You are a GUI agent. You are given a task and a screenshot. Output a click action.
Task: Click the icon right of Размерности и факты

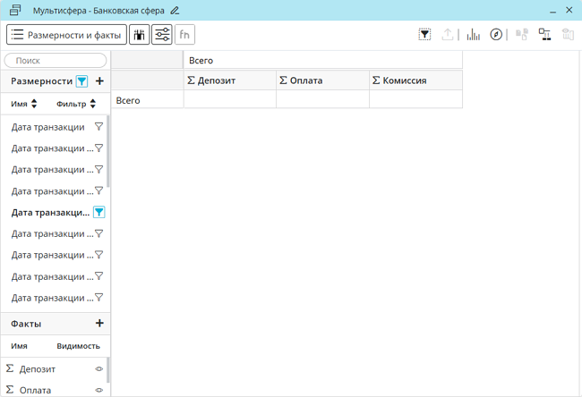[140, 35]
